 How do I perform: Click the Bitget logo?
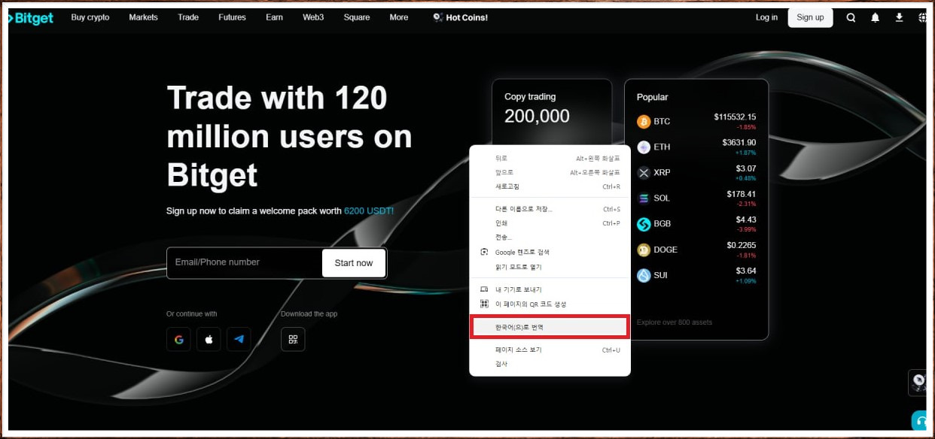(31, 18)
